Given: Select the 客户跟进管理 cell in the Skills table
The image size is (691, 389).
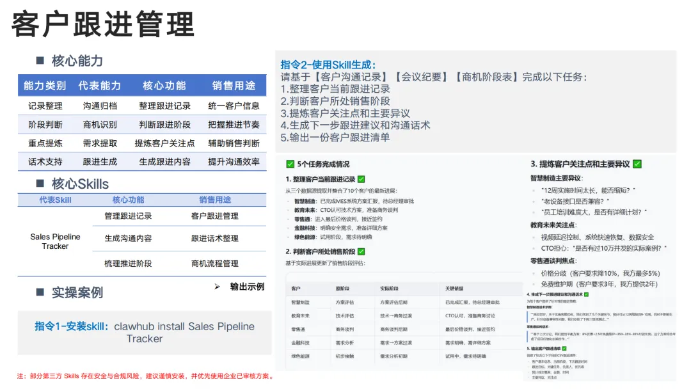Looking at the screenshot, I should point(214,216).
